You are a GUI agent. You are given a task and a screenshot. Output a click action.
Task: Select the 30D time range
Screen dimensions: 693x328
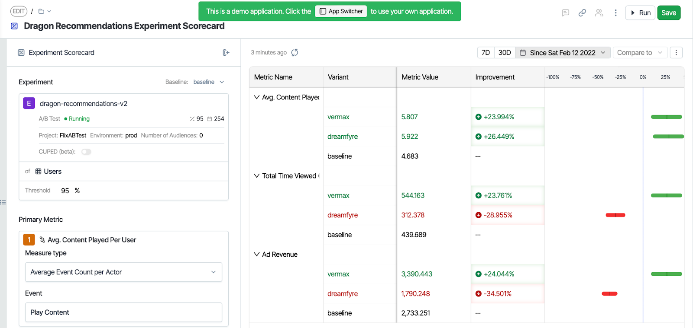pos(505,53)
